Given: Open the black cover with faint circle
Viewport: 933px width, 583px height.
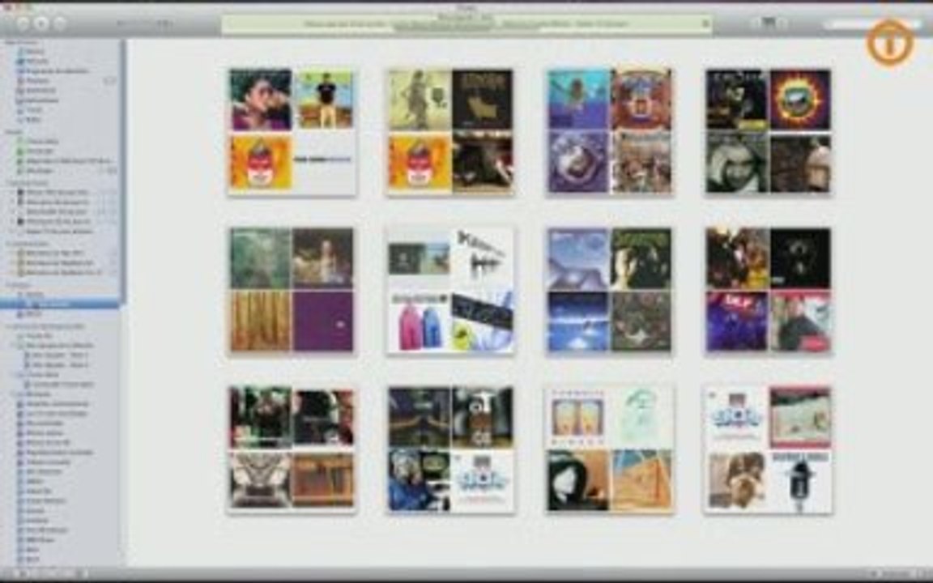Looking at the screenshot, I should (800, 258).
